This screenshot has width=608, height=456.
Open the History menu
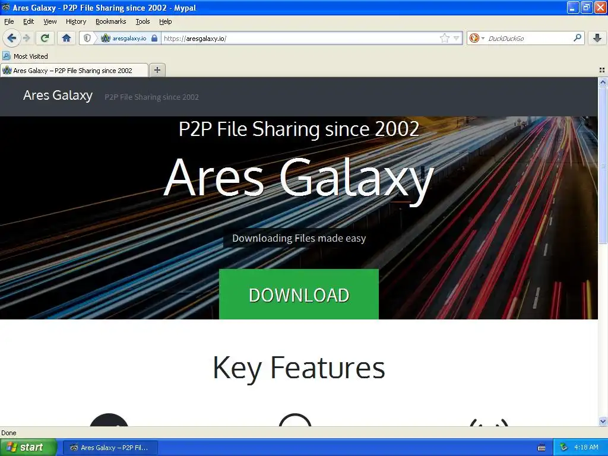pyautogui.click(x=76, y=21)
